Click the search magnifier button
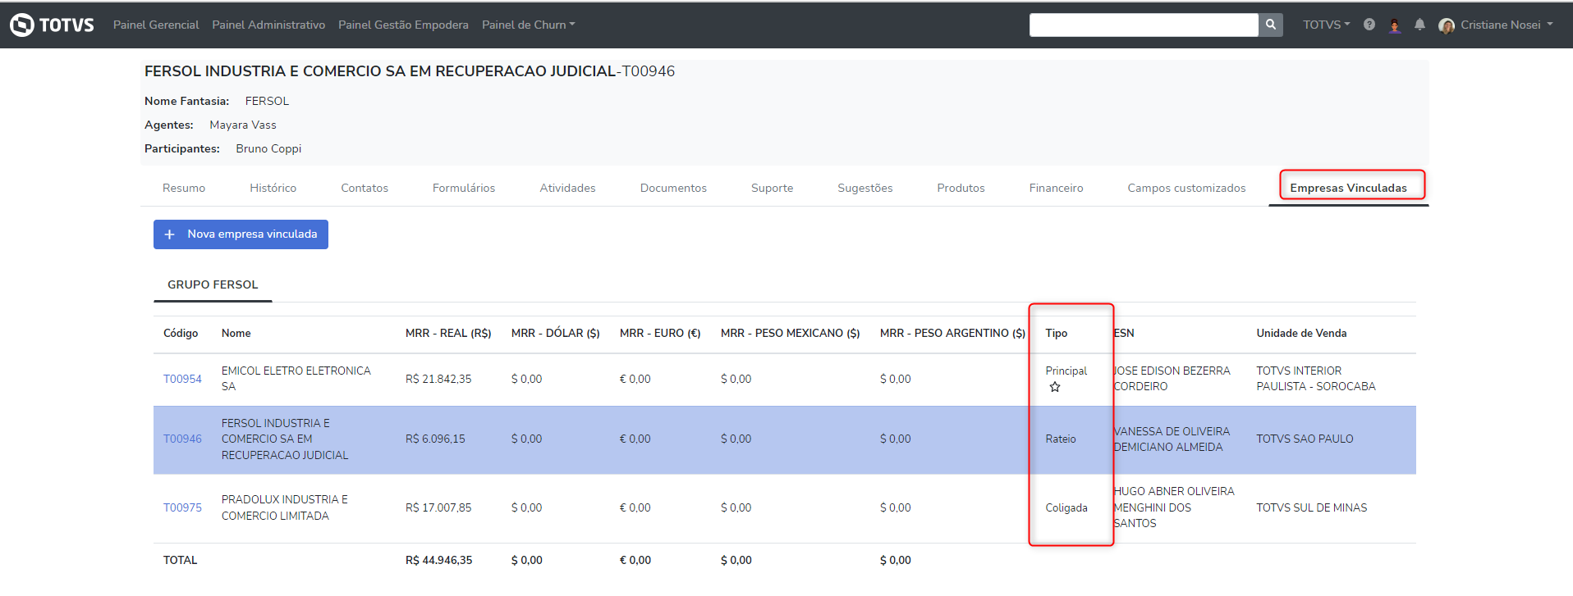1573x596 pixels. pyautogui.click(x=1271, y=25)
